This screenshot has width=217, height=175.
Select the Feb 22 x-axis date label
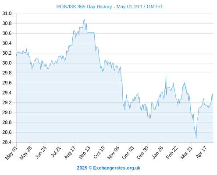pos(172,153)
